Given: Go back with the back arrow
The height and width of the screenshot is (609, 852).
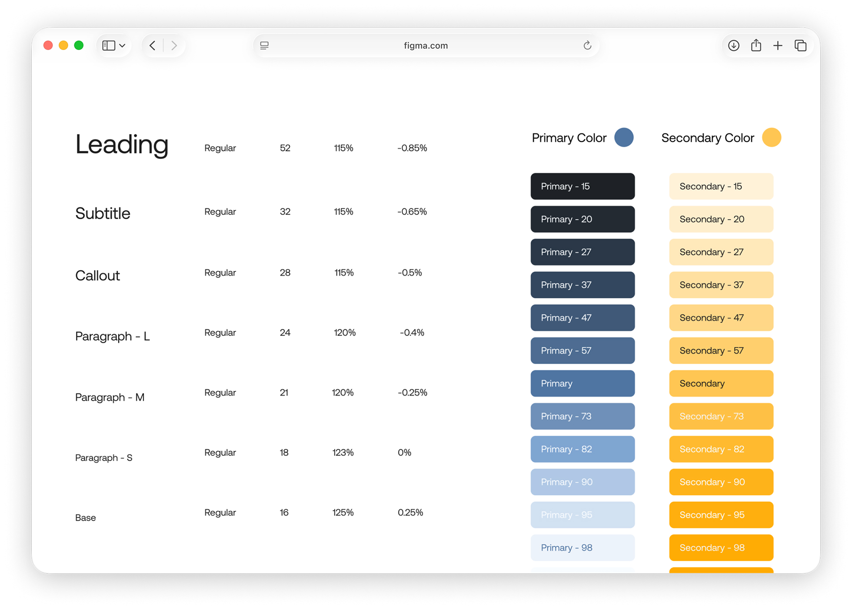Looking at the screenshot, I should point(153,45).
